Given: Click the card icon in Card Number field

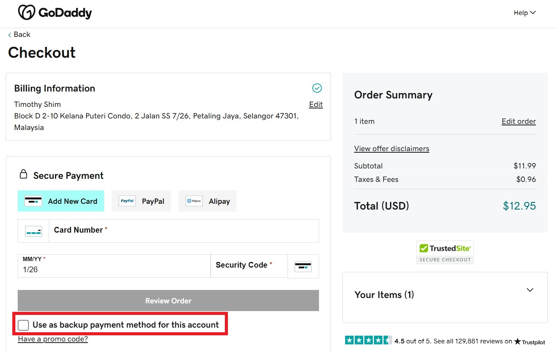Looking at the screenshot, I should click(x=33, y=231).
